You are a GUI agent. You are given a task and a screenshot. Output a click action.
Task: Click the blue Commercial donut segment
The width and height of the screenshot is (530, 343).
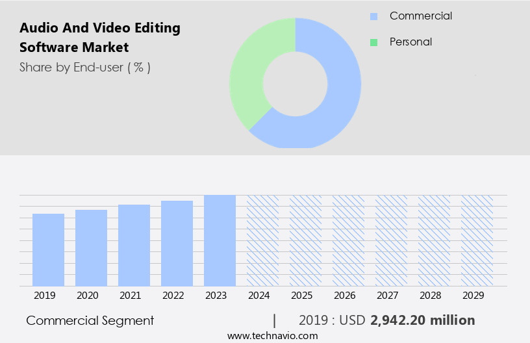[338, 97]
